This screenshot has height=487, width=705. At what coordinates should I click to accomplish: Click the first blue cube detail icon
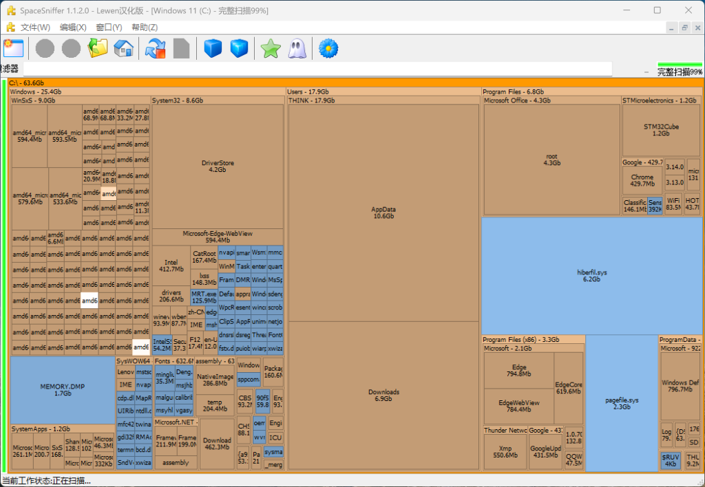pos(213,48)
